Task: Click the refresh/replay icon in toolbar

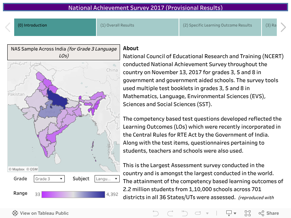Action: tap(198, 213)
